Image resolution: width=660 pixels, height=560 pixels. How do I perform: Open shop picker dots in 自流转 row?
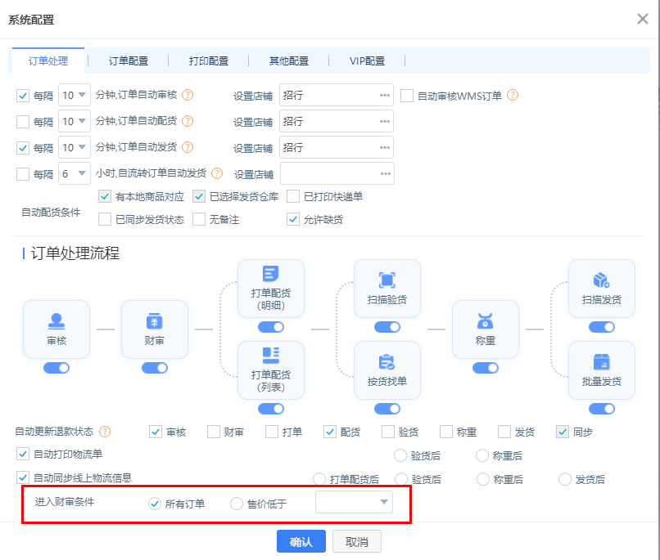[386, 173]
